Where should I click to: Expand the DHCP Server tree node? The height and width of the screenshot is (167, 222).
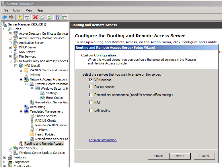(x=10, y=47)
